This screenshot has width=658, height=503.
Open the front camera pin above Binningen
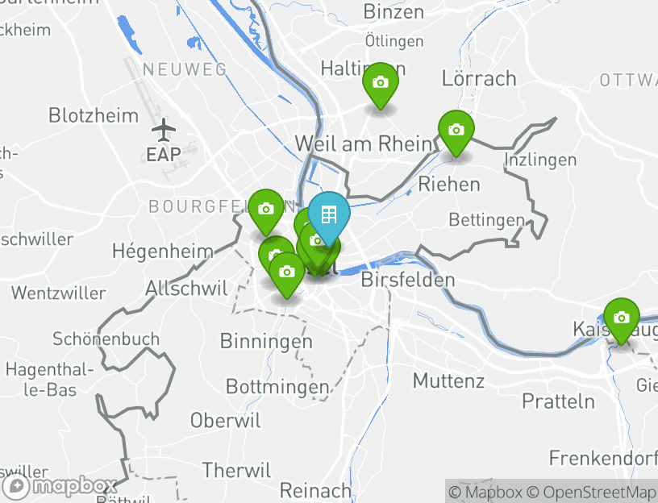coord(287,273)
